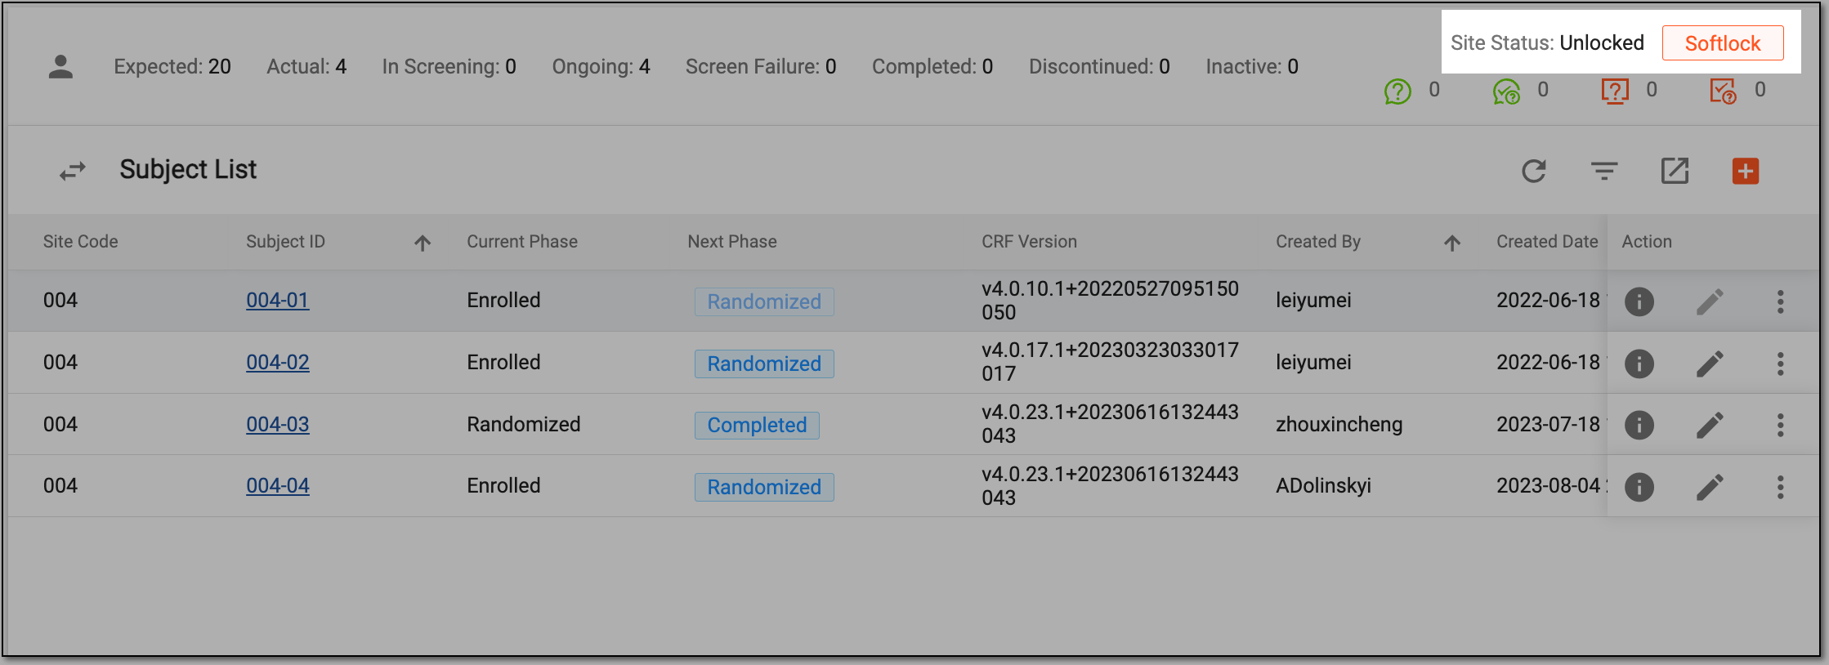Sort by Subject ID ascending arrow
The height and width of the screenshot is (665, 1829).
(423, 243)
